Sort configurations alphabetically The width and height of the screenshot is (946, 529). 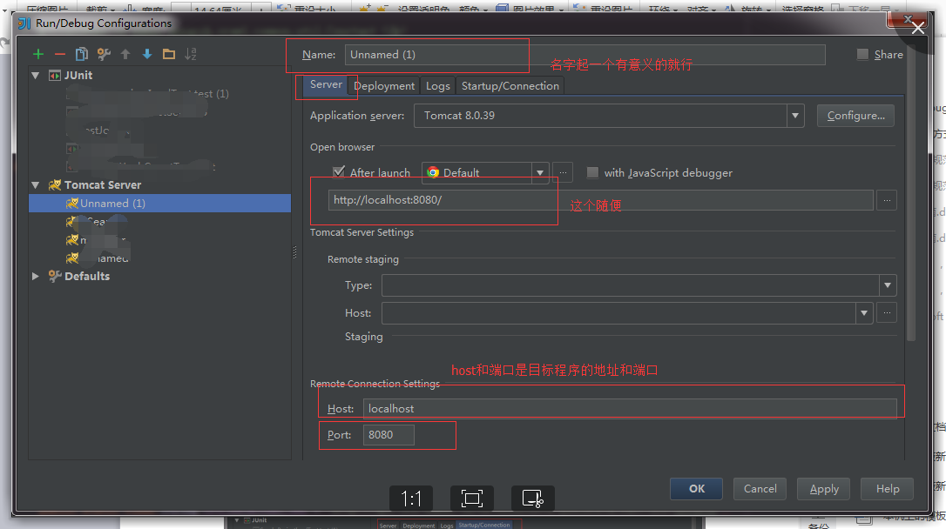coord(191,54)
